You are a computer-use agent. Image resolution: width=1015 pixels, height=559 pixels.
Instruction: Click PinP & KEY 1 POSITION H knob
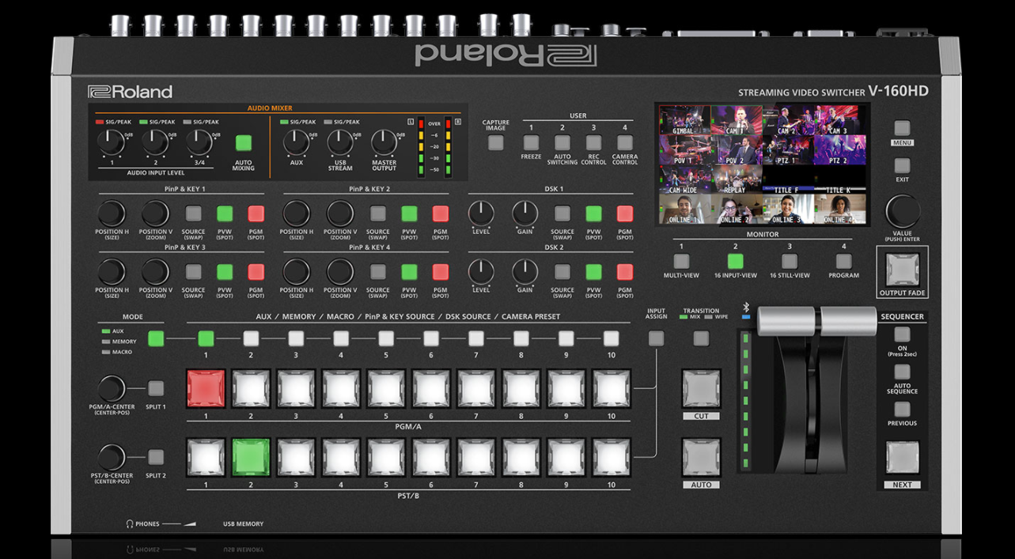pyautogui.click(x=112, y=213)
